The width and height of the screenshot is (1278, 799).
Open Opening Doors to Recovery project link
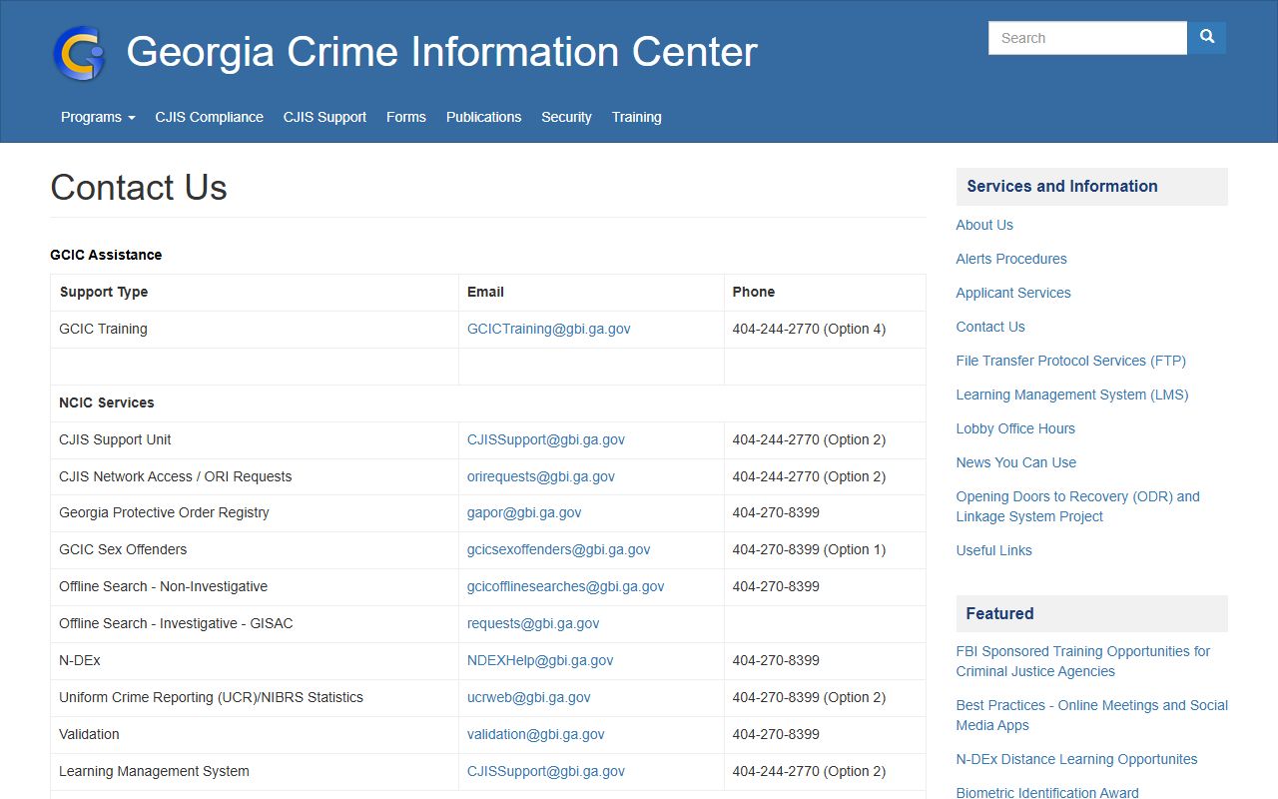(x=1078, y=506)
